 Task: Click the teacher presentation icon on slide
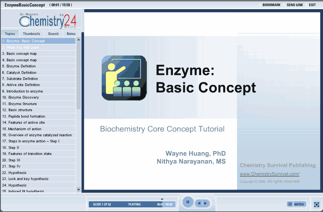124,78
